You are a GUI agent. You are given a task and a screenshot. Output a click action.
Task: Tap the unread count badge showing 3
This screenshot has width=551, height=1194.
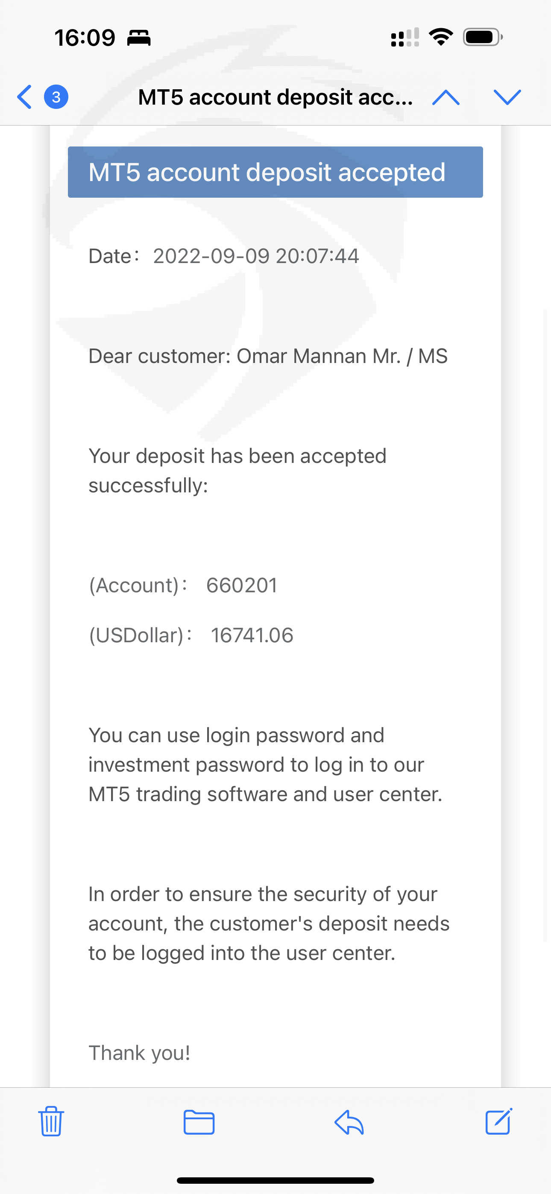(56, 97)
